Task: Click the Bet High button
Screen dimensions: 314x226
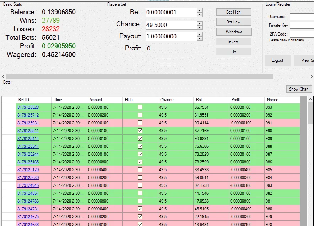Action: coord(234,12)
